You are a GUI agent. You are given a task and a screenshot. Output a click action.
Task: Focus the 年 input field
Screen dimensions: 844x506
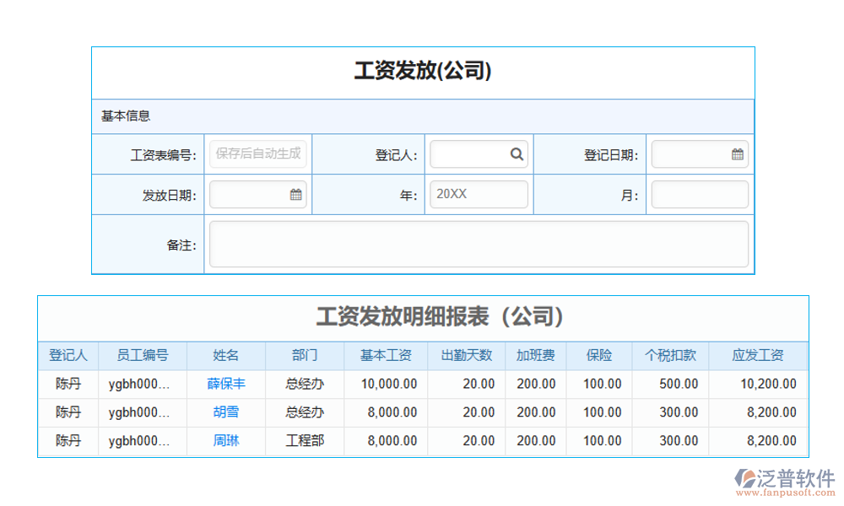pyautogui.click(x=479, y=194)
